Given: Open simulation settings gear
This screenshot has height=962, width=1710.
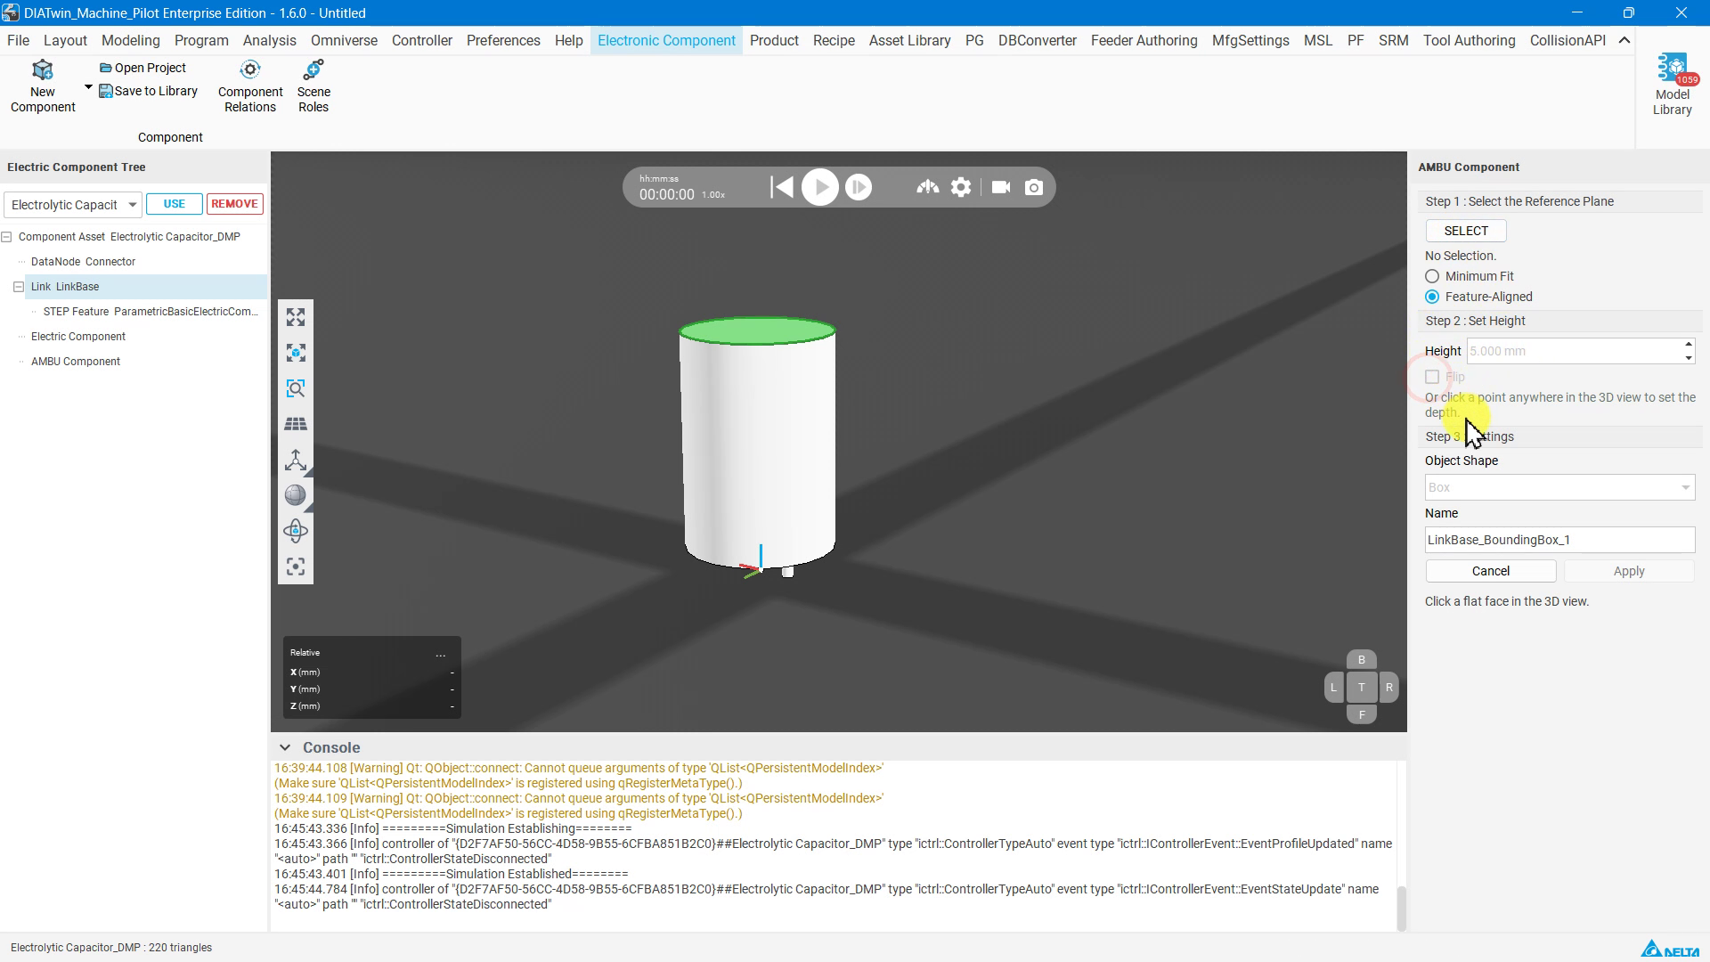Looking at the screenshot, I should pyautogui.click(x=961, y=187).
